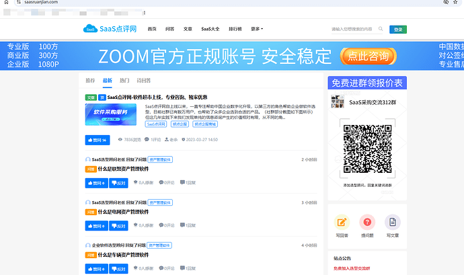This screenshot has height=275, width=464.
Task: Switch to the 最新 tab
Action: [107, 81]
